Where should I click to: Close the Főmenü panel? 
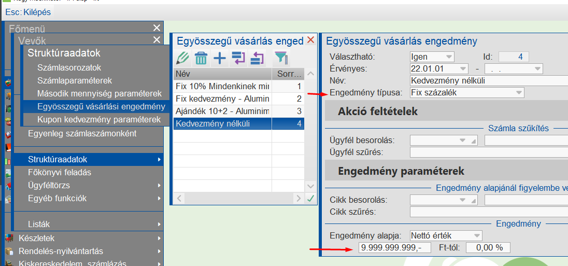[x=157, y=29]
